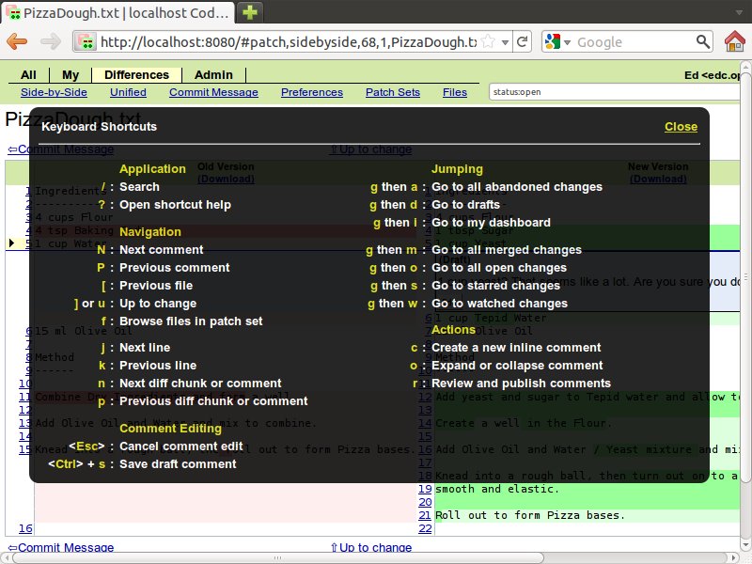Click the bottom Up to change link
Screen dimensions: 752x564
pyautogui.click(x=370, y=548)
